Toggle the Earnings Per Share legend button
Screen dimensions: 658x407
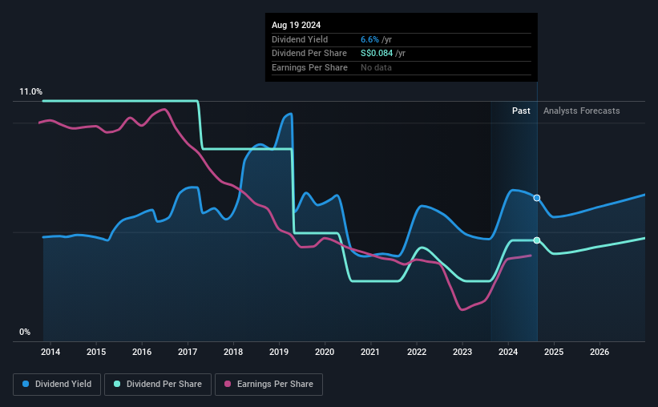(x=268, y=385)
